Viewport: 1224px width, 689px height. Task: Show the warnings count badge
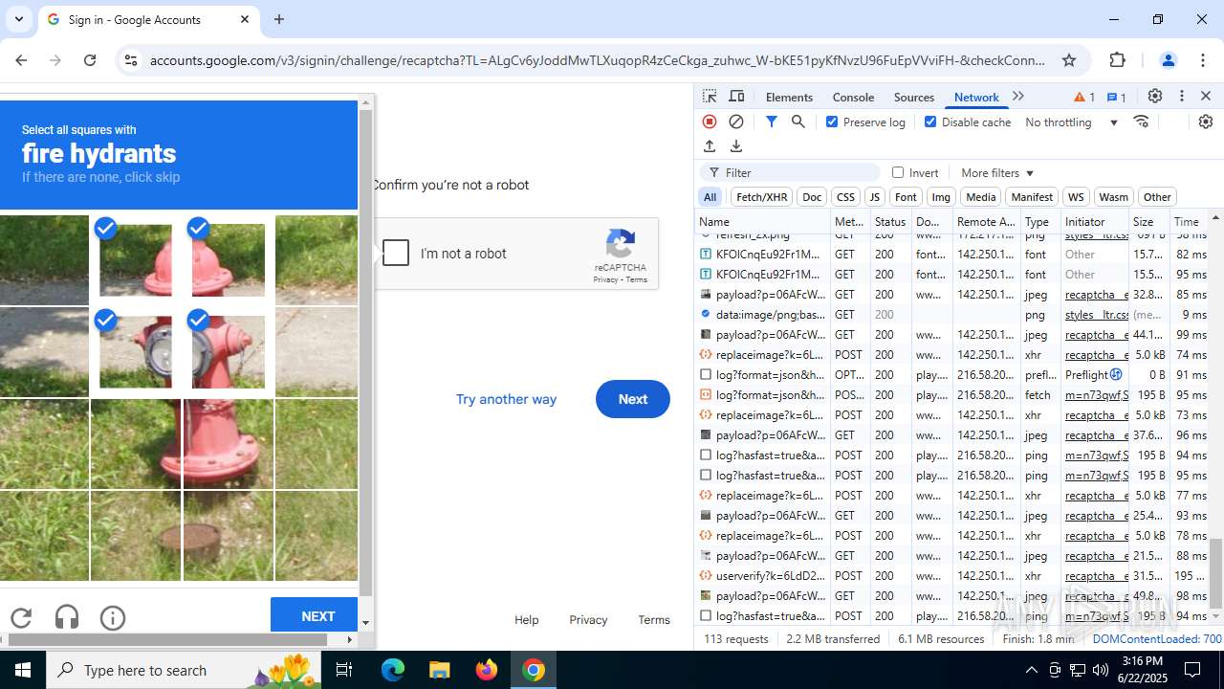click(x=1084, y=97)
